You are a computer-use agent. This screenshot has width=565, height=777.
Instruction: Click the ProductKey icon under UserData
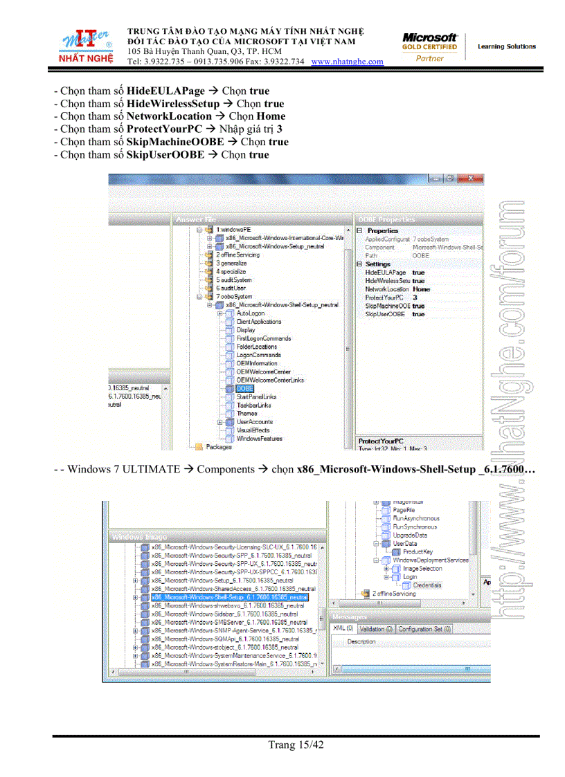(395, 551)
